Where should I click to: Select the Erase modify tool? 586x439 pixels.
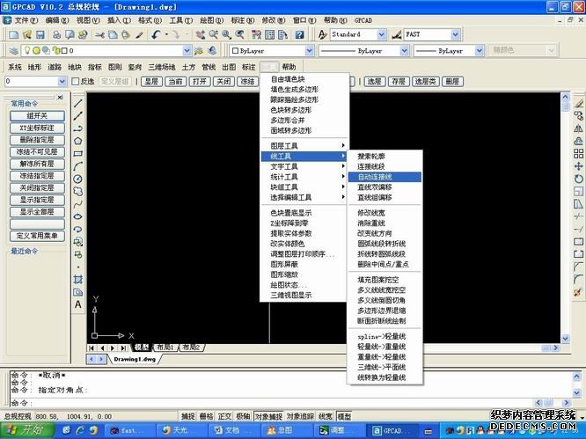(579, 103)
